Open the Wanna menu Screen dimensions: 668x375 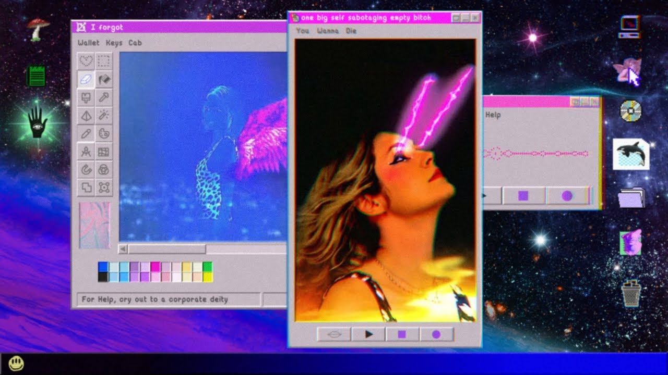(x=328, y=31)
